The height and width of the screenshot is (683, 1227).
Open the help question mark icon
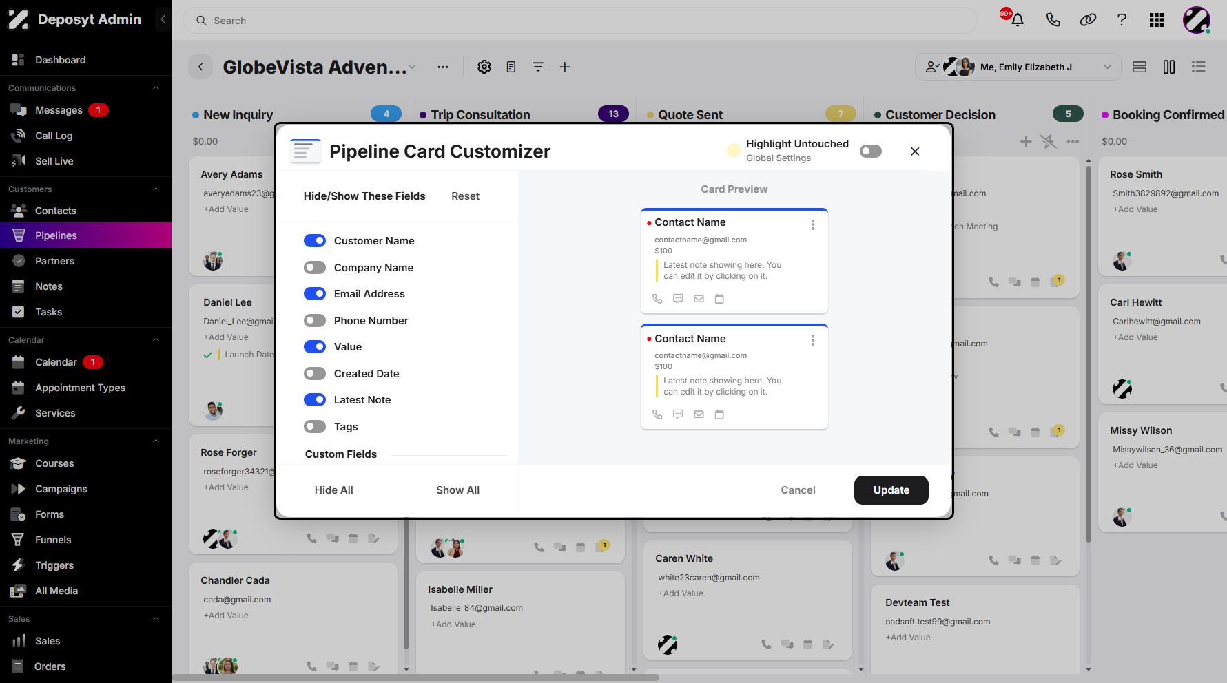(x=1122, y=20)
